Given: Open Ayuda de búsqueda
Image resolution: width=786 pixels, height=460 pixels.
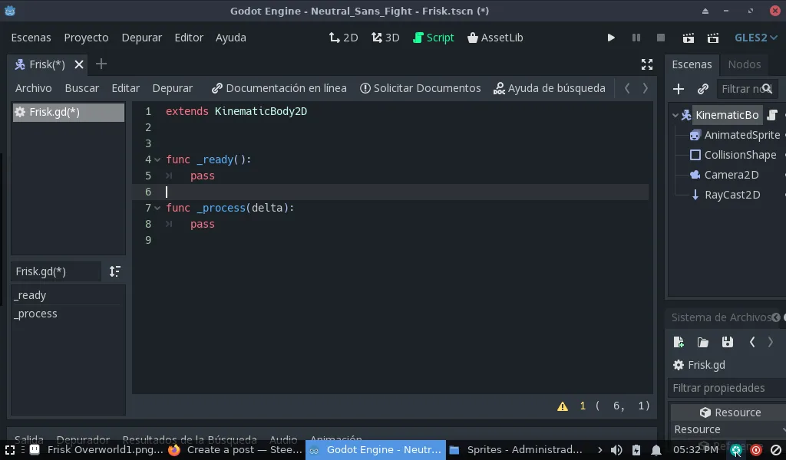Looking at the screenshot, I should point(550,88).
